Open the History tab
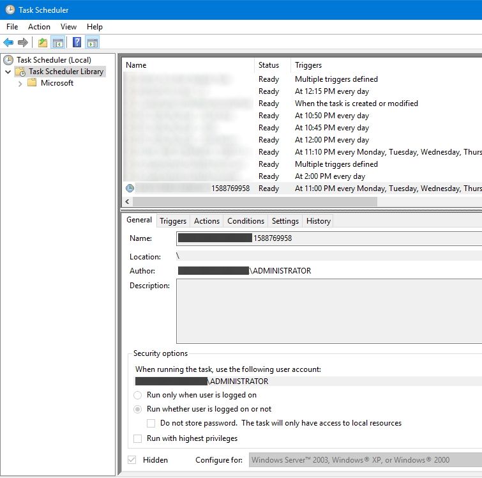The image size is (482, 478). coord(318,221)
